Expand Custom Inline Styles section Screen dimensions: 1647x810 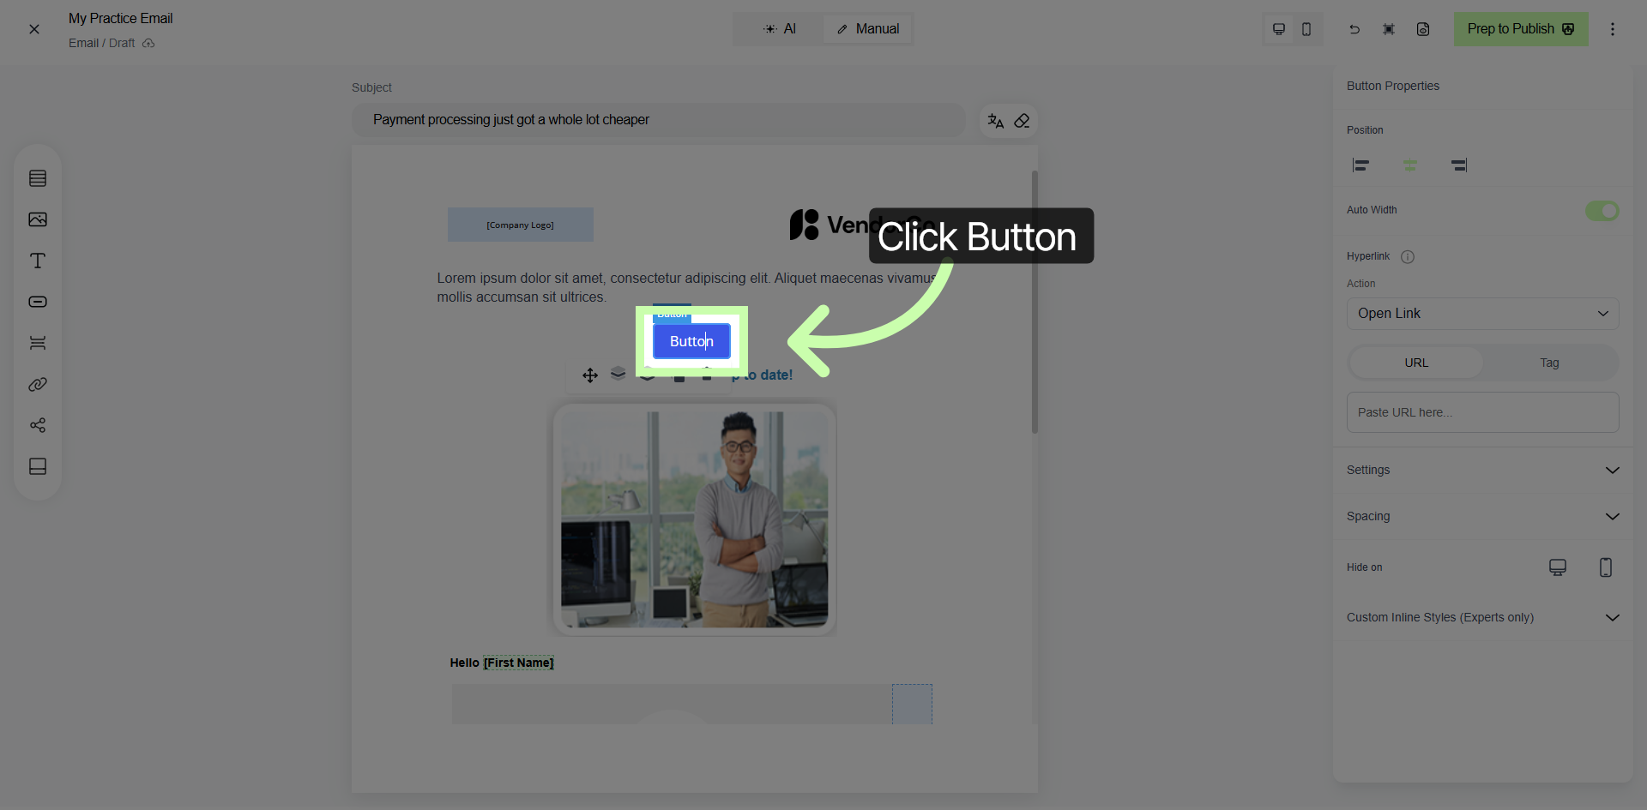(1482, 618)
